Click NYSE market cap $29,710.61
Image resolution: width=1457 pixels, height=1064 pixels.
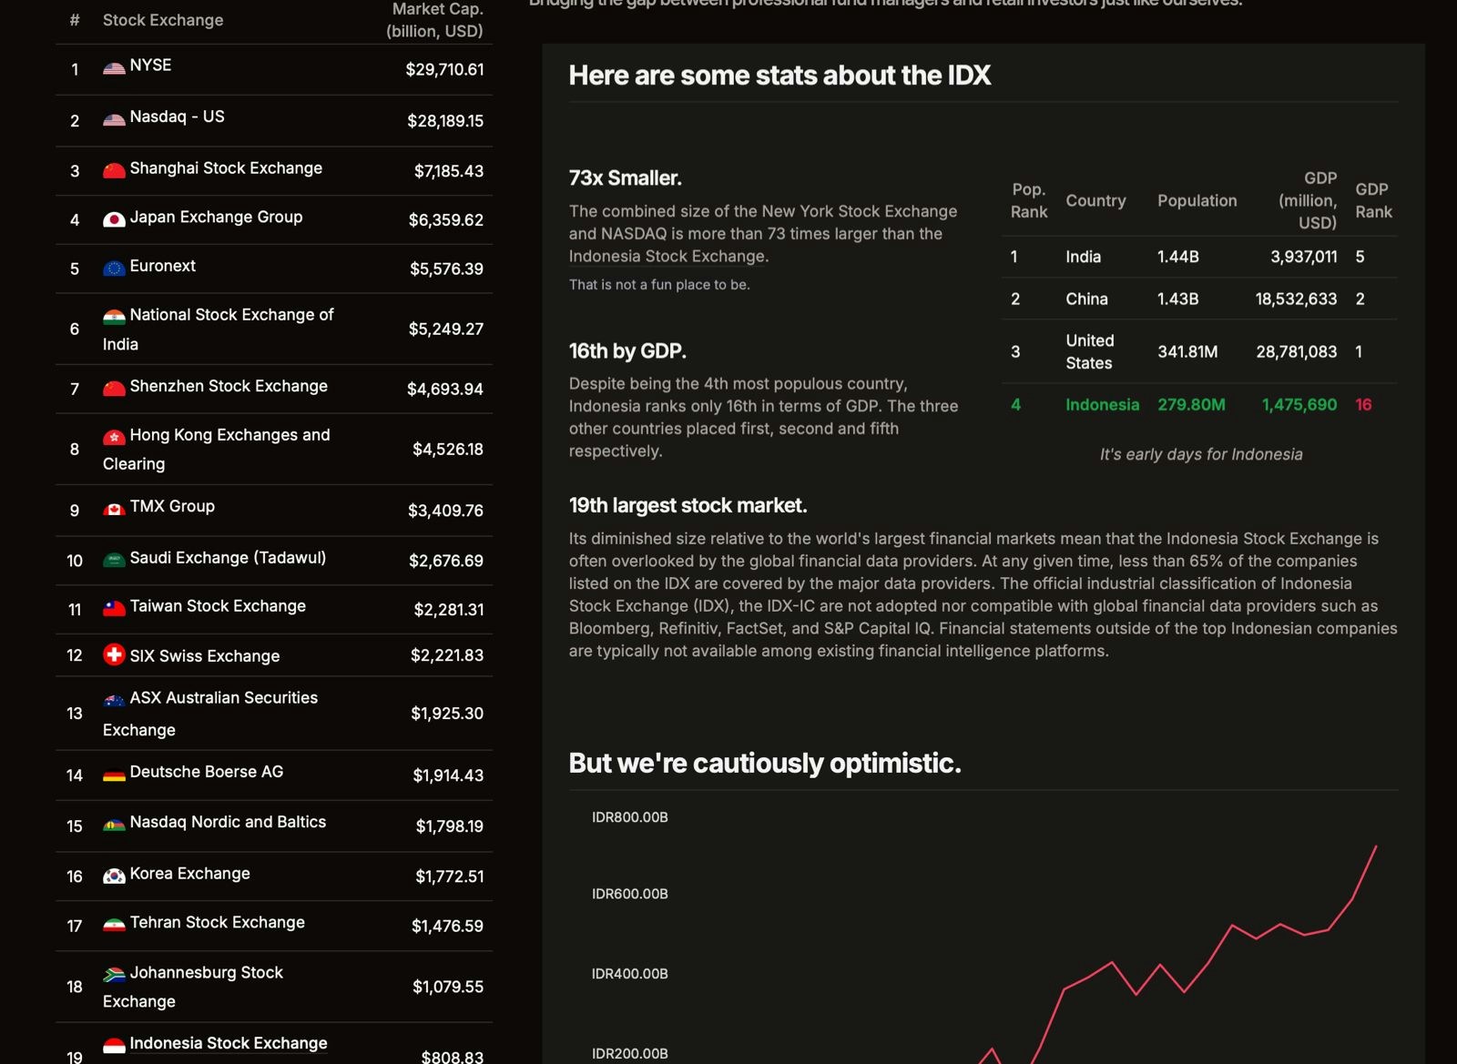click(444, 69)
